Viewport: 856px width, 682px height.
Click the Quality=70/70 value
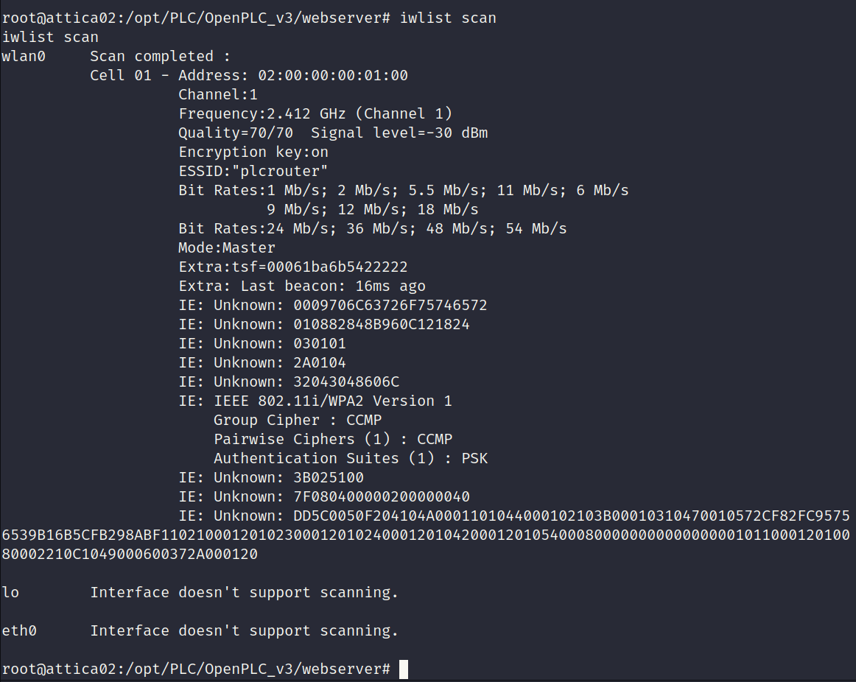coord(236,133)
